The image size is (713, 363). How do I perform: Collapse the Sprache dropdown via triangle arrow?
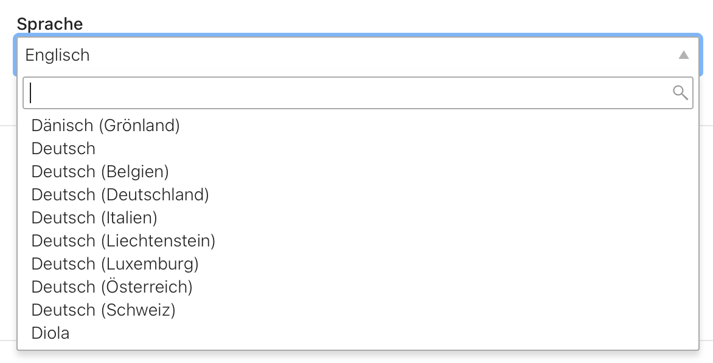pyautogui.click(x=683, y=55)
